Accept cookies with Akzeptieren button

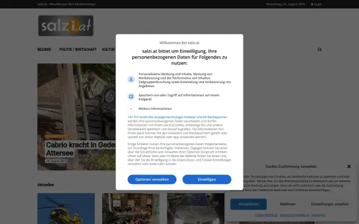248,204
